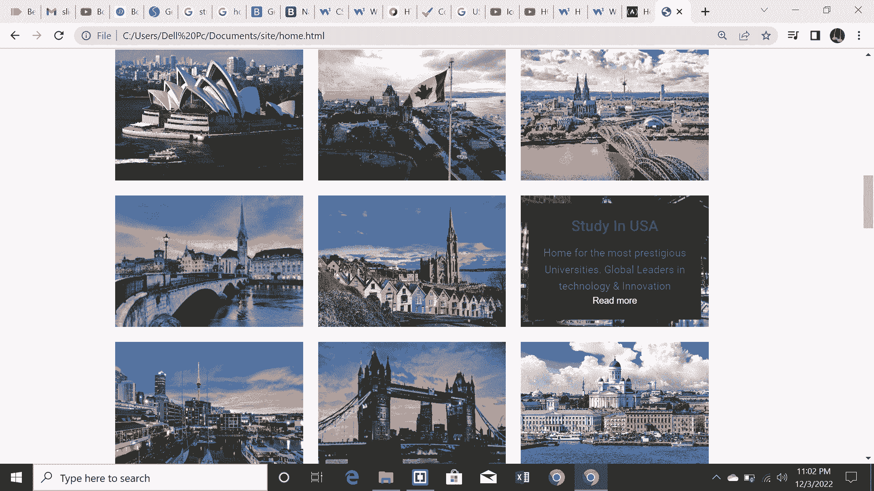The image size is (874, 491).
Task: Open media control playlist icon
Action: click(793, 35)
